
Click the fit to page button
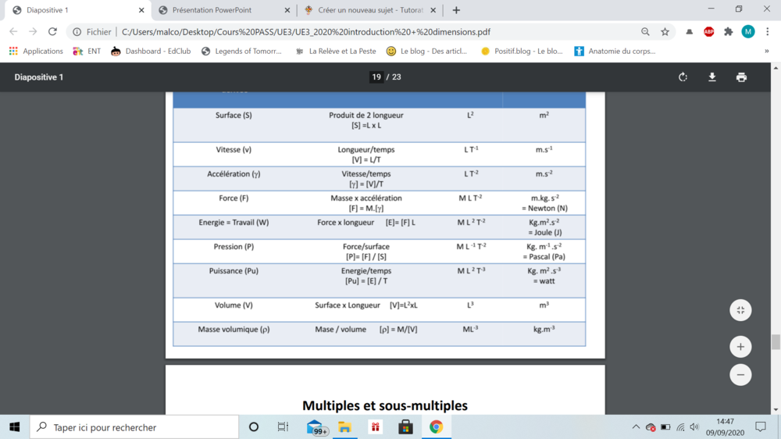point(740,310)
